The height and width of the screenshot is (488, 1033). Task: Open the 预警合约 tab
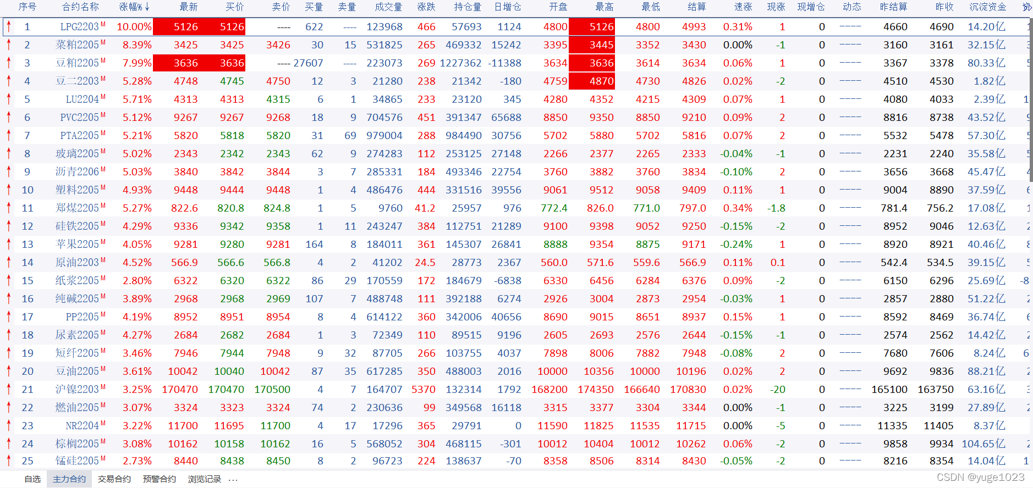[160, 479]
